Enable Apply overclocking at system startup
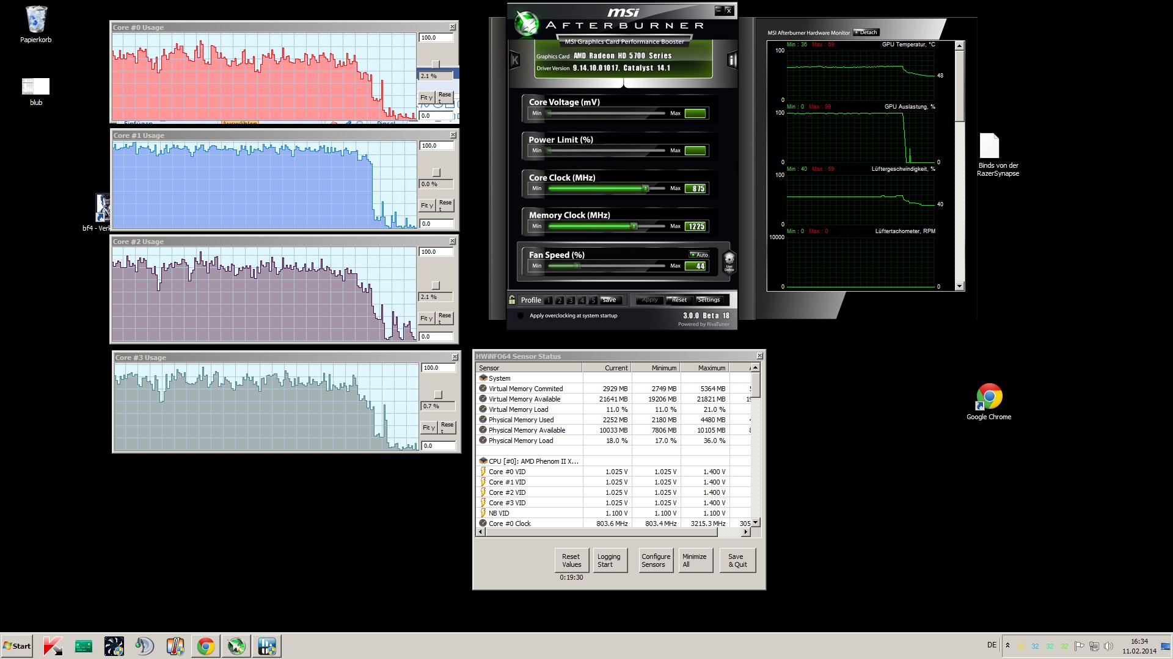 (521, 315)
